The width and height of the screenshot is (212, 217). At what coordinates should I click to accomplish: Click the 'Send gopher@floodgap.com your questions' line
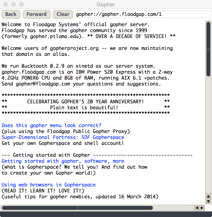[81, 84]
